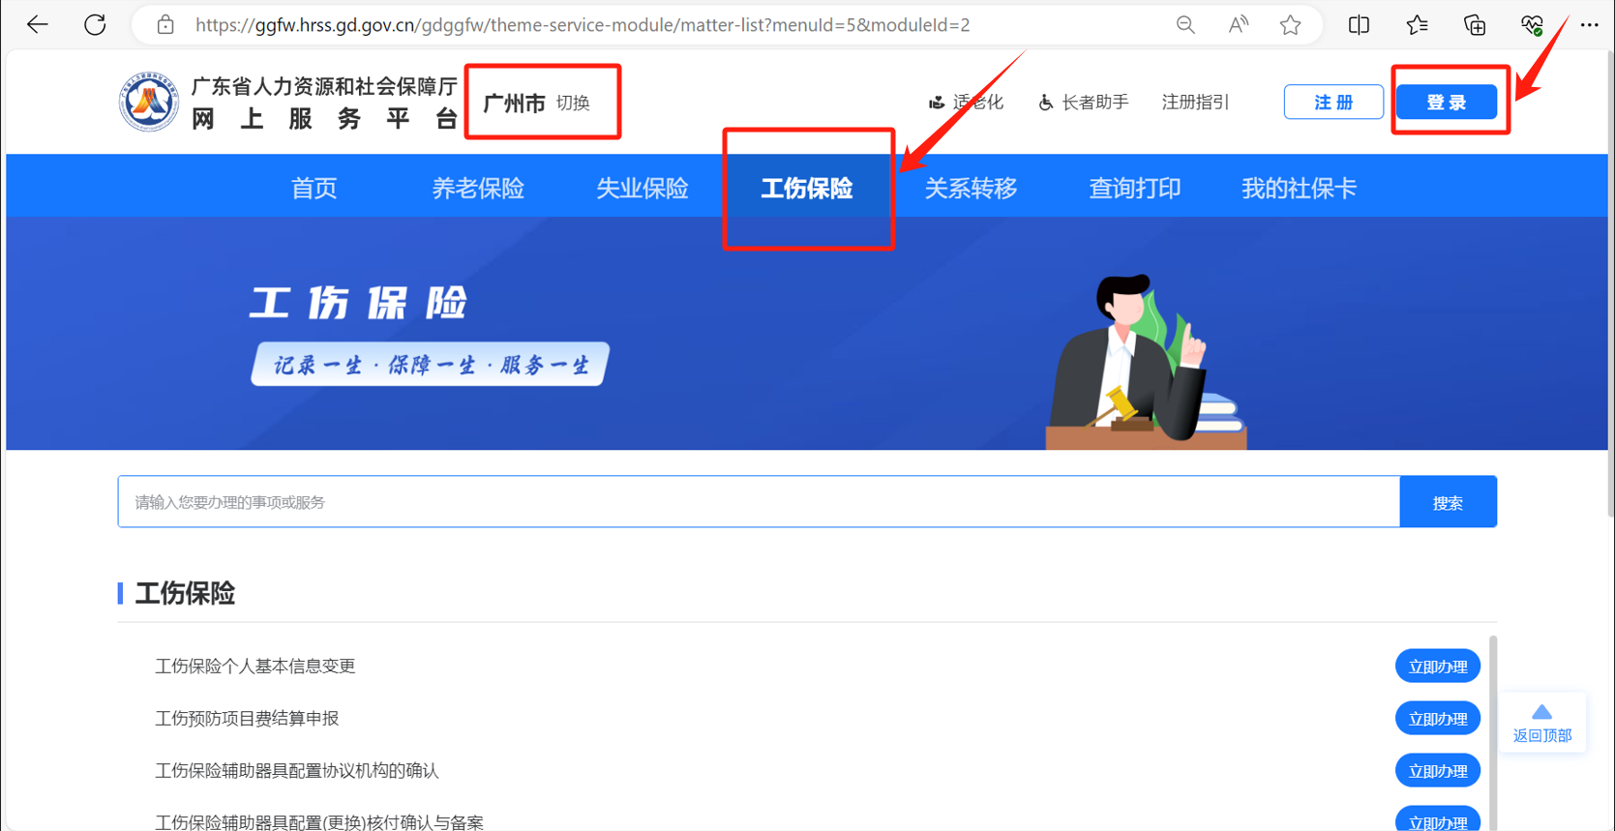
Task: Open Browser essentials heart icon
Action: point(1532,25)
